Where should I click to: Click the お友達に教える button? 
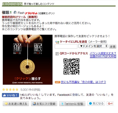(16, 104)
